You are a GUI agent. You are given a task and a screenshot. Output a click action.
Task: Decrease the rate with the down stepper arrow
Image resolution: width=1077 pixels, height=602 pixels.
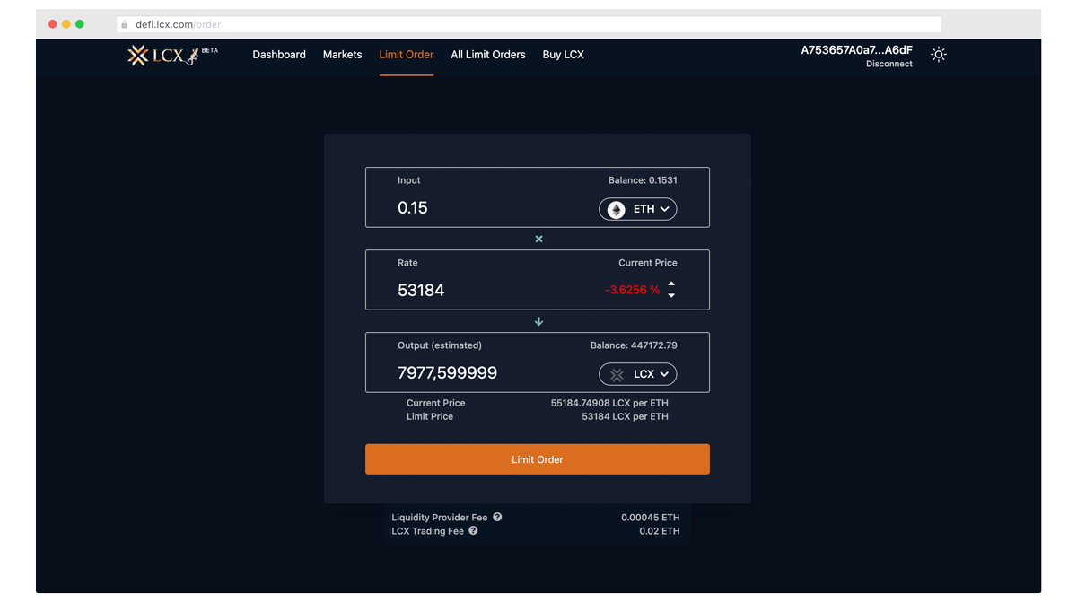point(671,295)
